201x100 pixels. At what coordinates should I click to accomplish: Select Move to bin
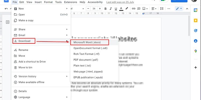click(41, 67)
